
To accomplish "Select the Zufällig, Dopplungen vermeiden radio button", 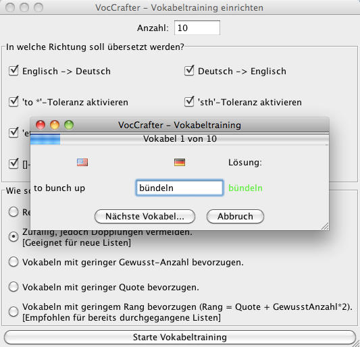I will point(14,236).
